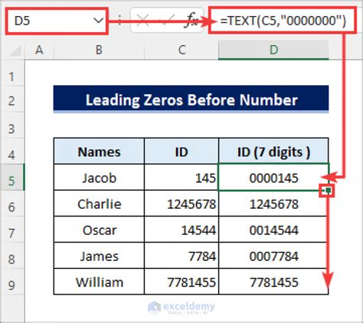This screenshot has height=323, width=363.
Task: Select the ID cell for Charlie in column C
Action: point(181,204)
